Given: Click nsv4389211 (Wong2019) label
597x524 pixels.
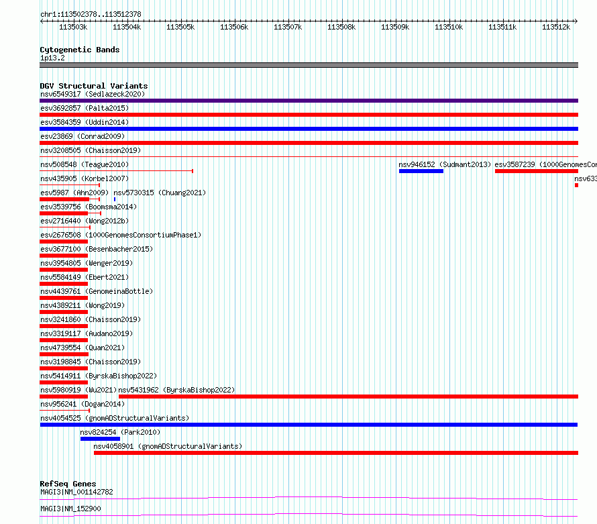Looking at the screenshot, I should click(83, 305).
